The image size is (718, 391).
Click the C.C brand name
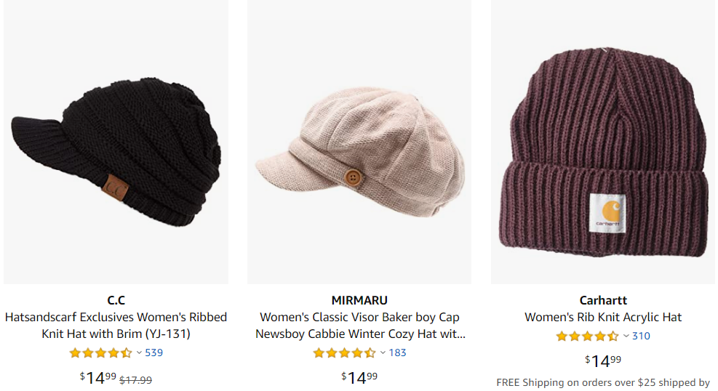116,300
